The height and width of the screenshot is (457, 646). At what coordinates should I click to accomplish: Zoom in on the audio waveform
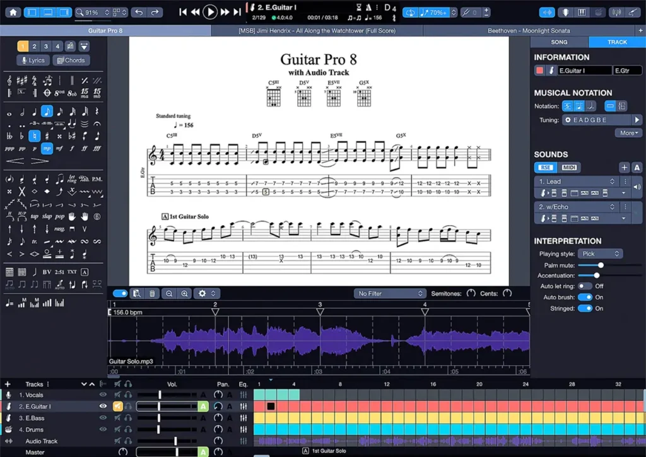[185, 294]
